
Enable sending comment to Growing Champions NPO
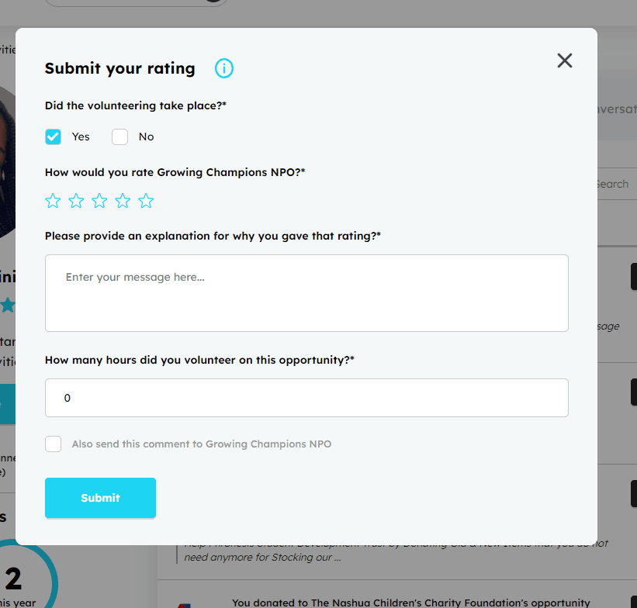pos(54,444)
